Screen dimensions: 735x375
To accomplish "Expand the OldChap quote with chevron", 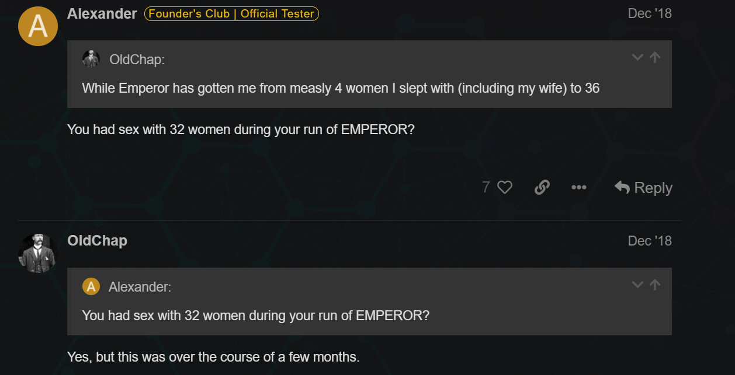I will pos(637,57).
